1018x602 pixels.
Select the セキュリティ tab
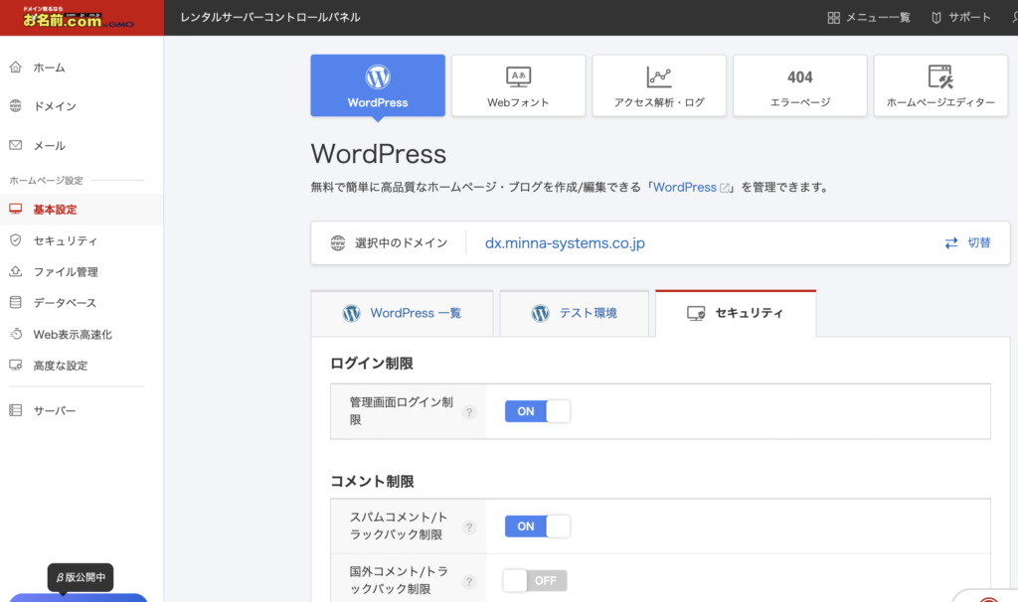click(x=736, y=313)
